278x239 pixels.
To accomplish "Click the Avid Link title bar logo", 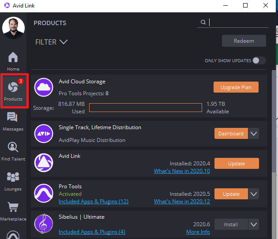I will [7, 5].
